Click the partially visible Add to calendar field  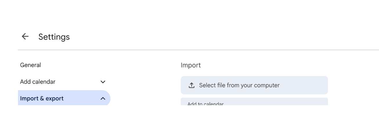254,101
